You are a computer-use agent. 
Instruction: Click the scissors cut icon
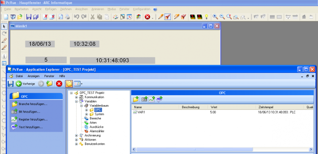93,17
